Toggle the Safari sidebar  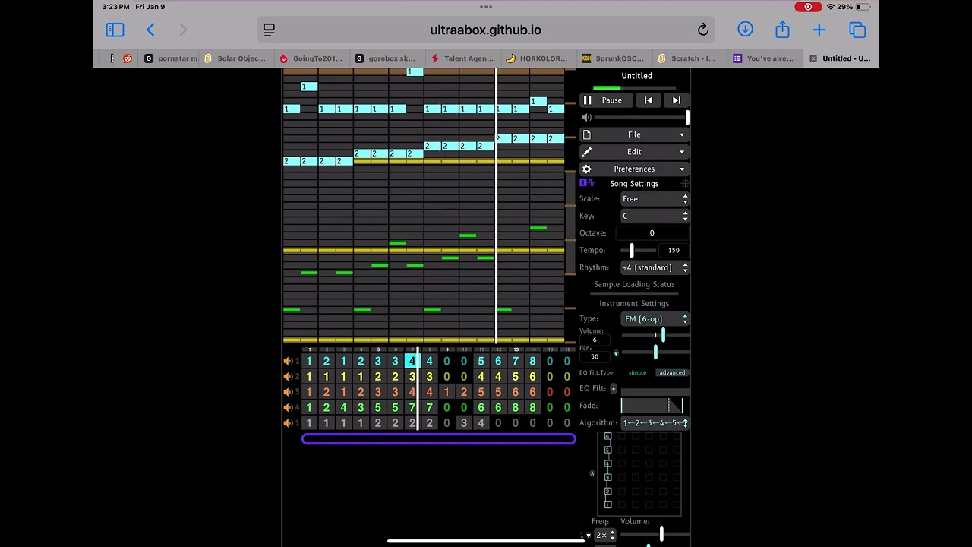pos(115,30)
